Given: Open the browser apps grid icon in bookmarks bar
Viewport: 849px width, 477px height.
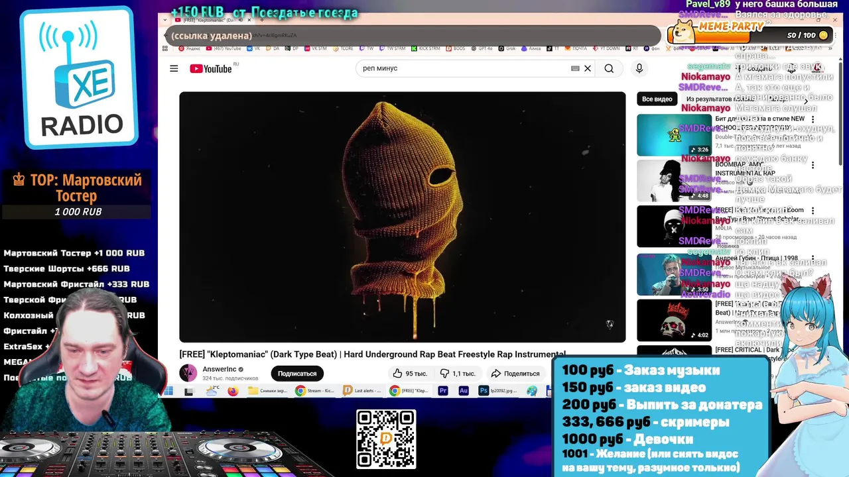Looking at the screenshot, I should pyautogui.click(x=164, y=48).
